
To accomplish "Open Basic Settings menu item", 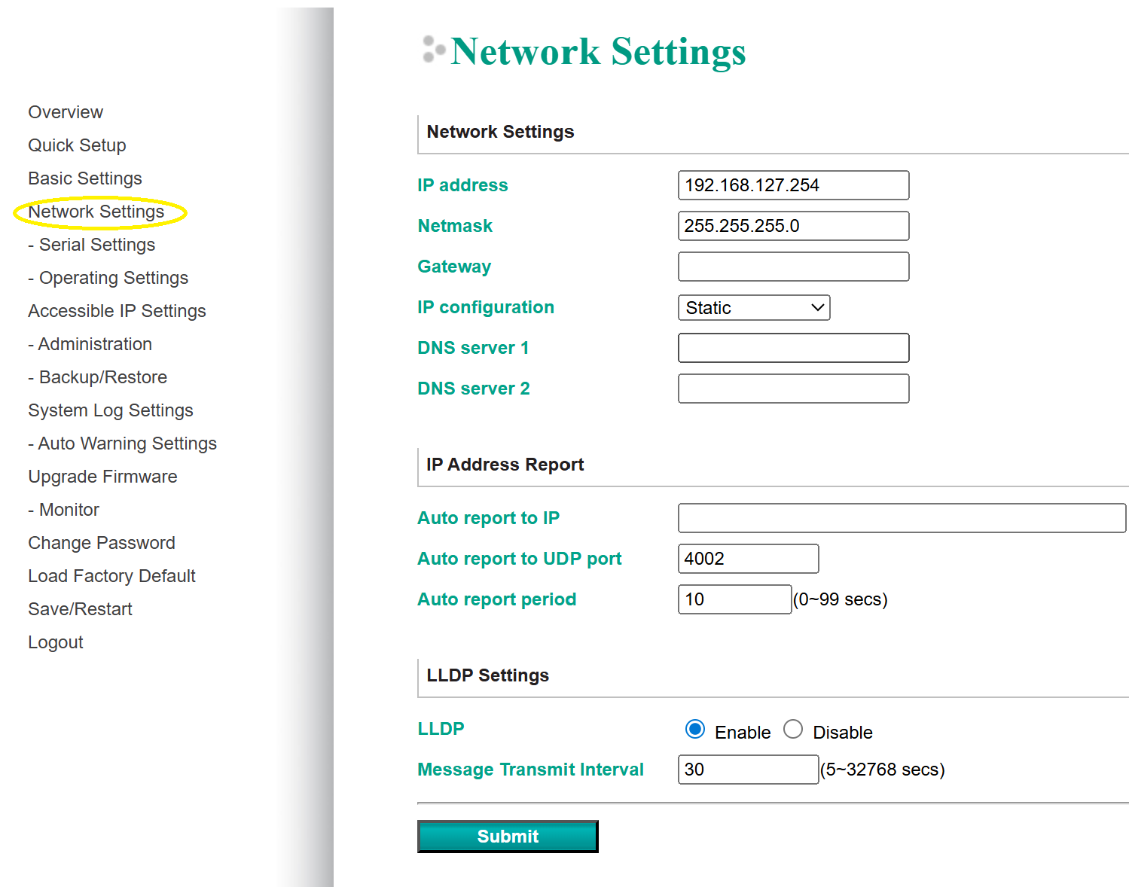I will (85, 178).
